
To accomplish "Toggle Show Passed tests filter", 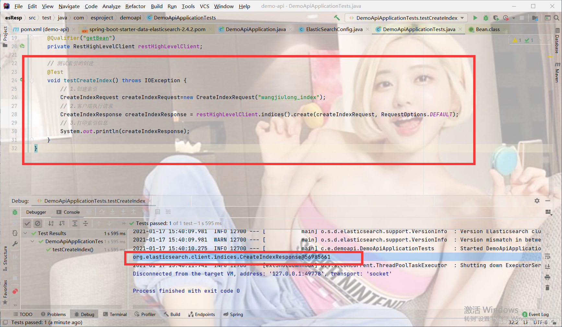I will pyautogui.click(x=27, y=223).
